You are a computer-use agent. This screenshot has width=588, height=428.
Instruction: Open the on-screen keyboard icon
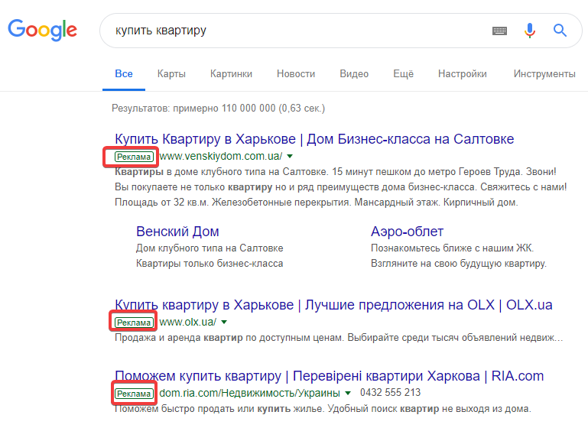click(x=499, y=31)
